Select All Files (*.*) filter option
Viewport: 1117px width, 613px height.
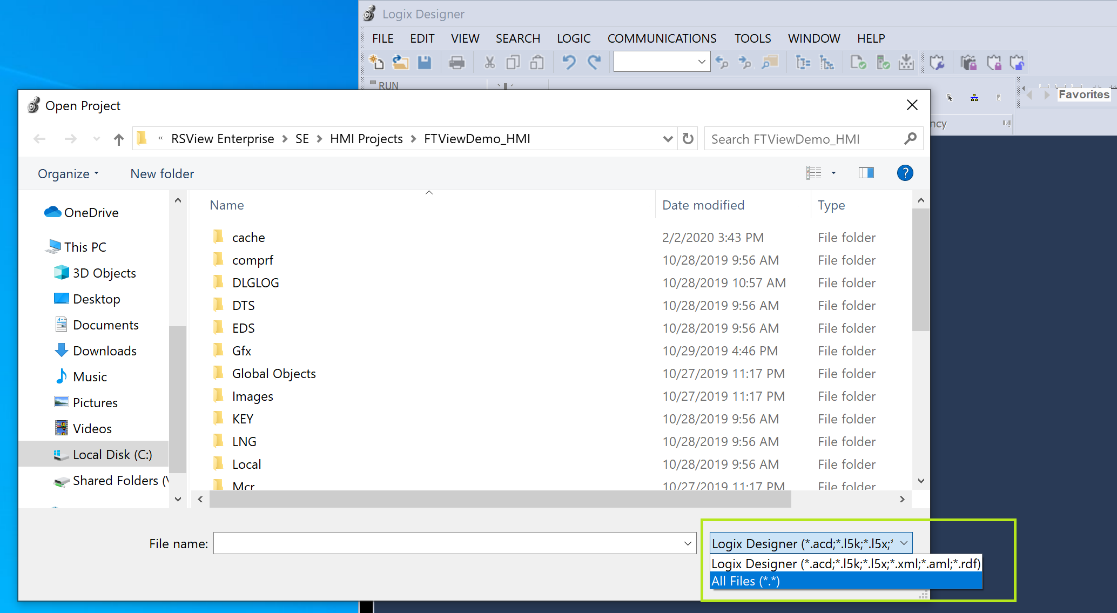click(846, 581)
